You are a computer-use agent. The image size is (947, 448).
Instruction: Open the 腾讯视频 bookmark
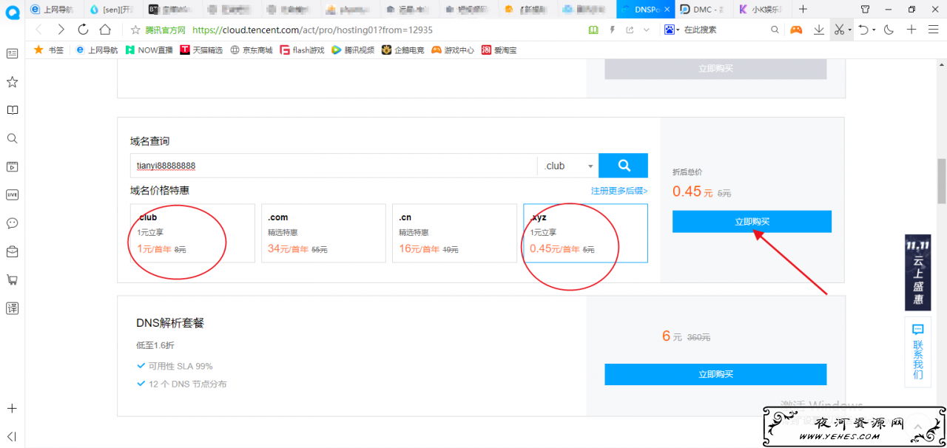(353, 50)
